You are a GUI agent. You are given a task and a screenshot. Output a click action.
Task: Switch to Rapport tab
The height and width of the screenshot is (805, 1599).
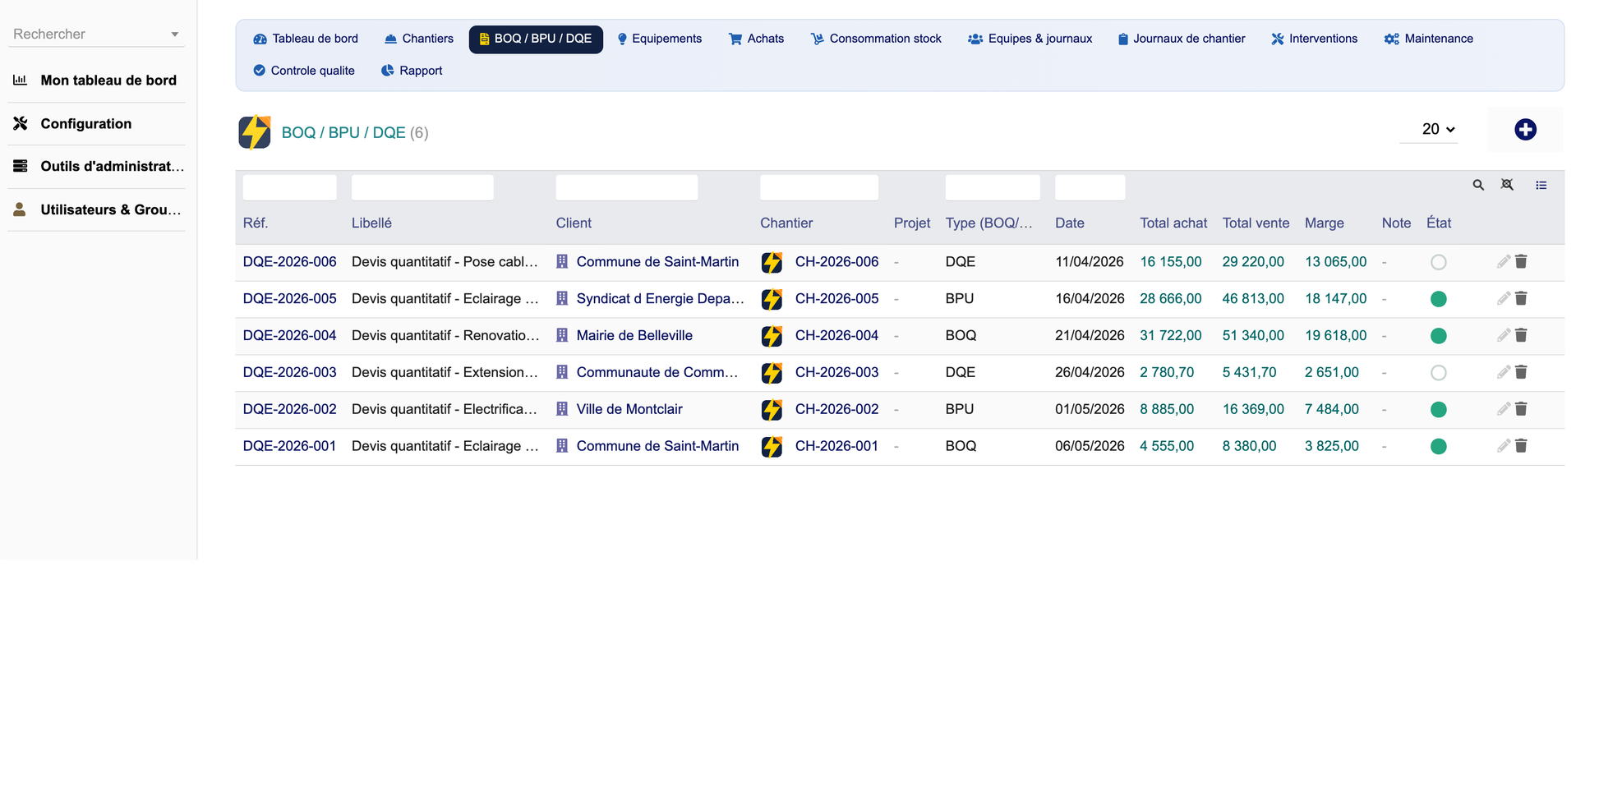click(x=412, y=71)
